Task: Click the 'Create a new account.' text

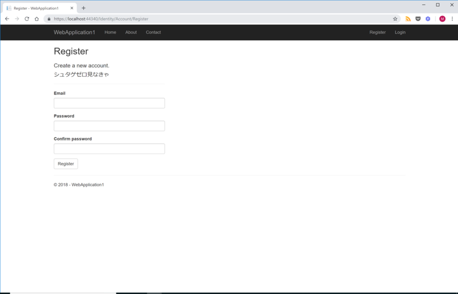Action: point(81,66)
